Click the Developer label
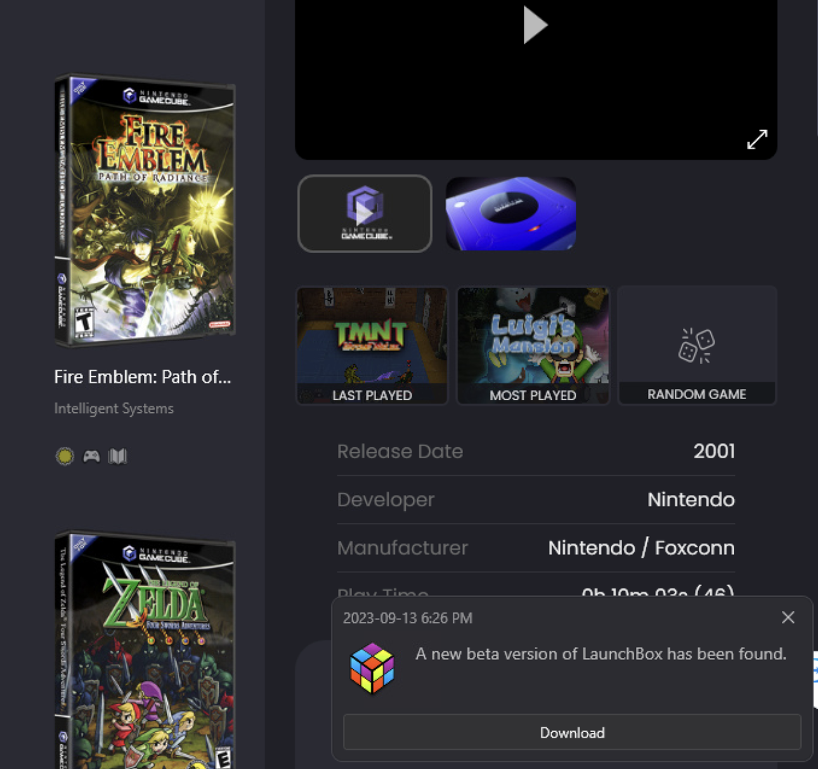This screenshot has width=818, height=769. point(386,500)
